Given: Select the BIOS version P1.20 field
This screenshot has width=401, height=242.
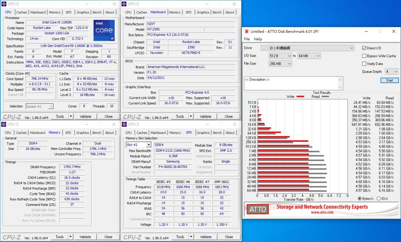Looking at the screenshot, I should (191, 72).
